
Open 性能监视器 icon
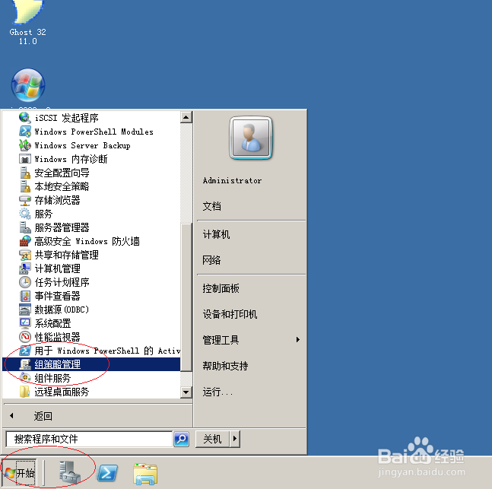[x=25, y=337]
